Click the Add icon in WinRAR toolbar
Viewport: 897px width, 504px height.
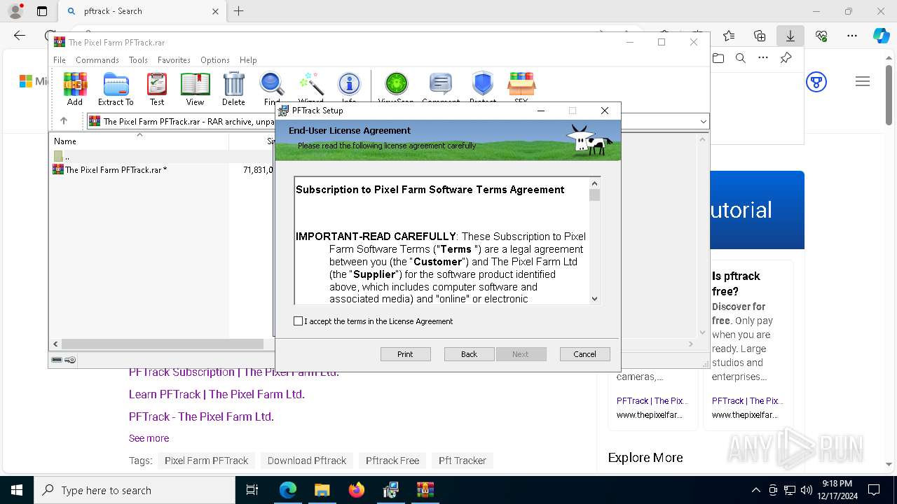(75, 88)
